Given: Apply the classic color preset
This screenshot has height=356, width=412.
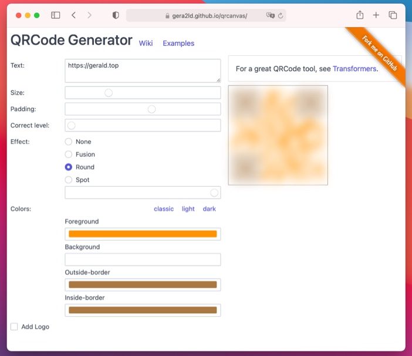Looking at the screenshot, I should tap(164, 209).
